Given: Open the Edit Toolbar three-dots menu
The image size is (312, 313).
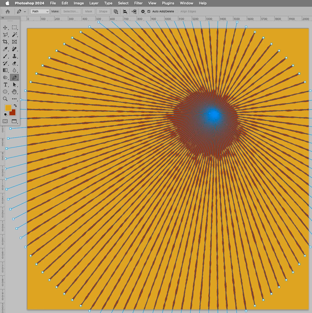Looking at the screenshot, I should (14, 99).
